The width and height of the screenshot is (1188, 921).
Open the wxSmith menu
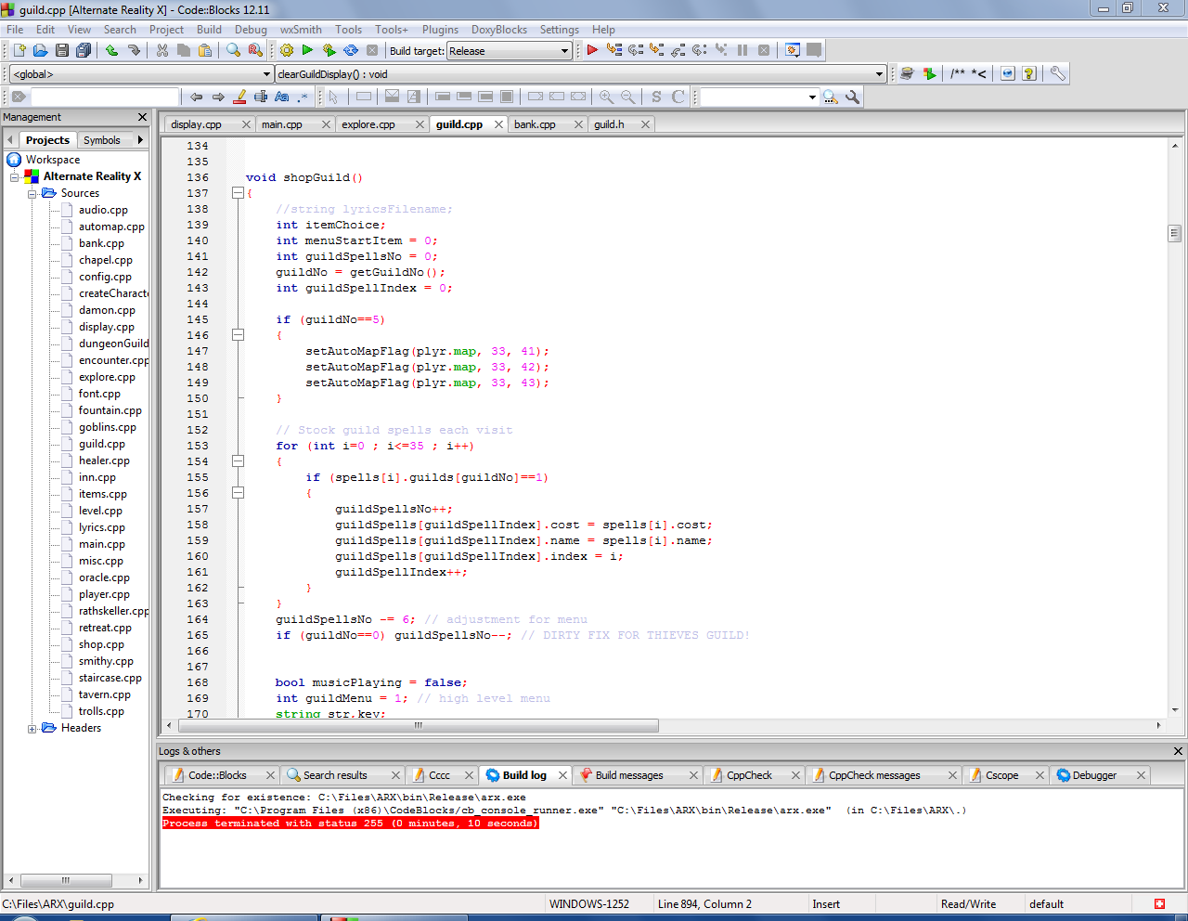[x=301, y=30]
